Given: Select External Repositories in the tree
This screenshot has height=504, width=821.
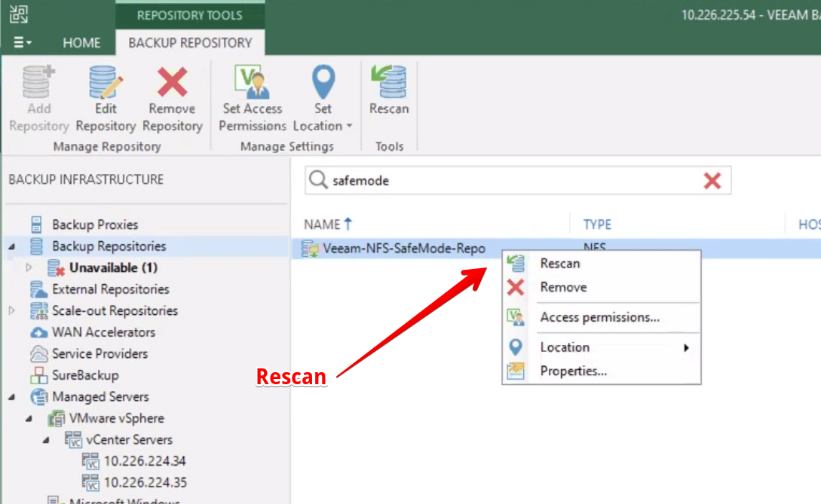Looking at the screenshot, I should [111, 289].
